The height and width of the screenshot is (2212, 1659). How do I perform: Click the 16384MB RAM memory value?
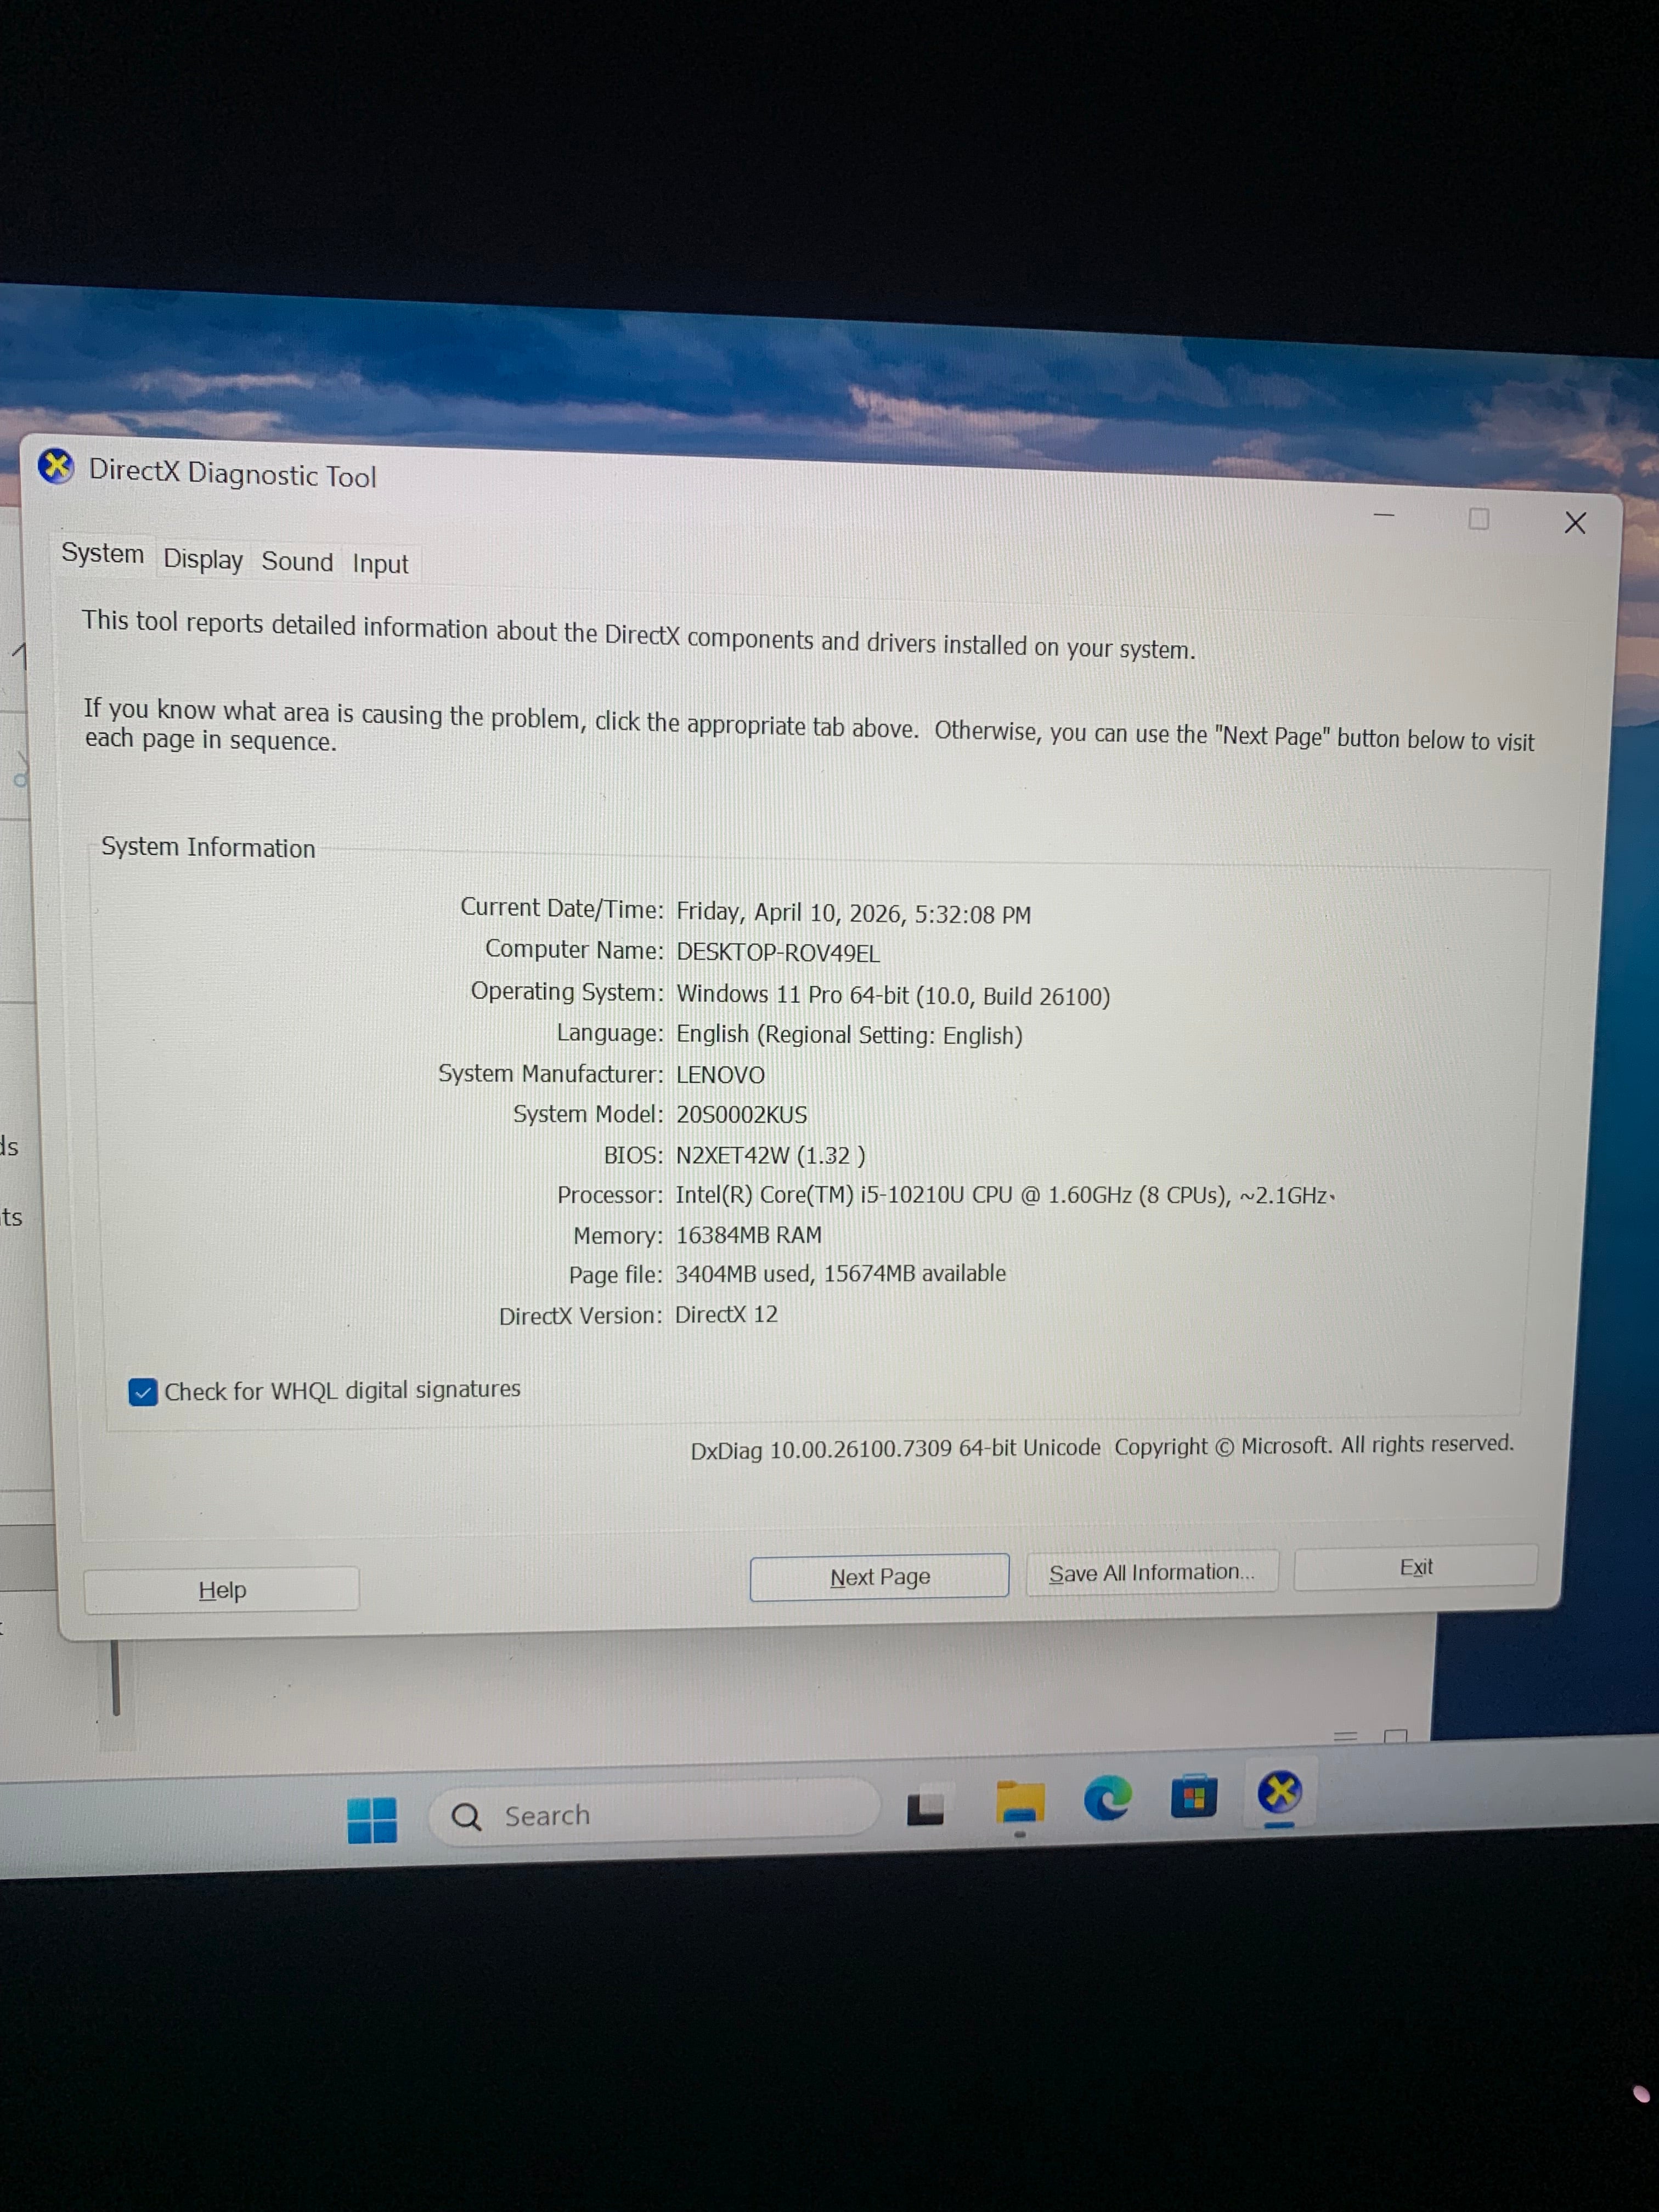[748, 1235]
